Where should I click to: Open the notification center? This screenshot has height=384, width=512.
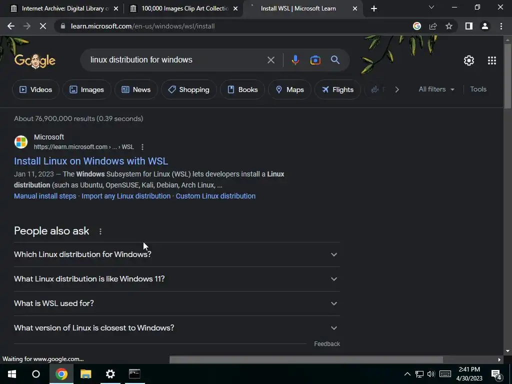496,374
